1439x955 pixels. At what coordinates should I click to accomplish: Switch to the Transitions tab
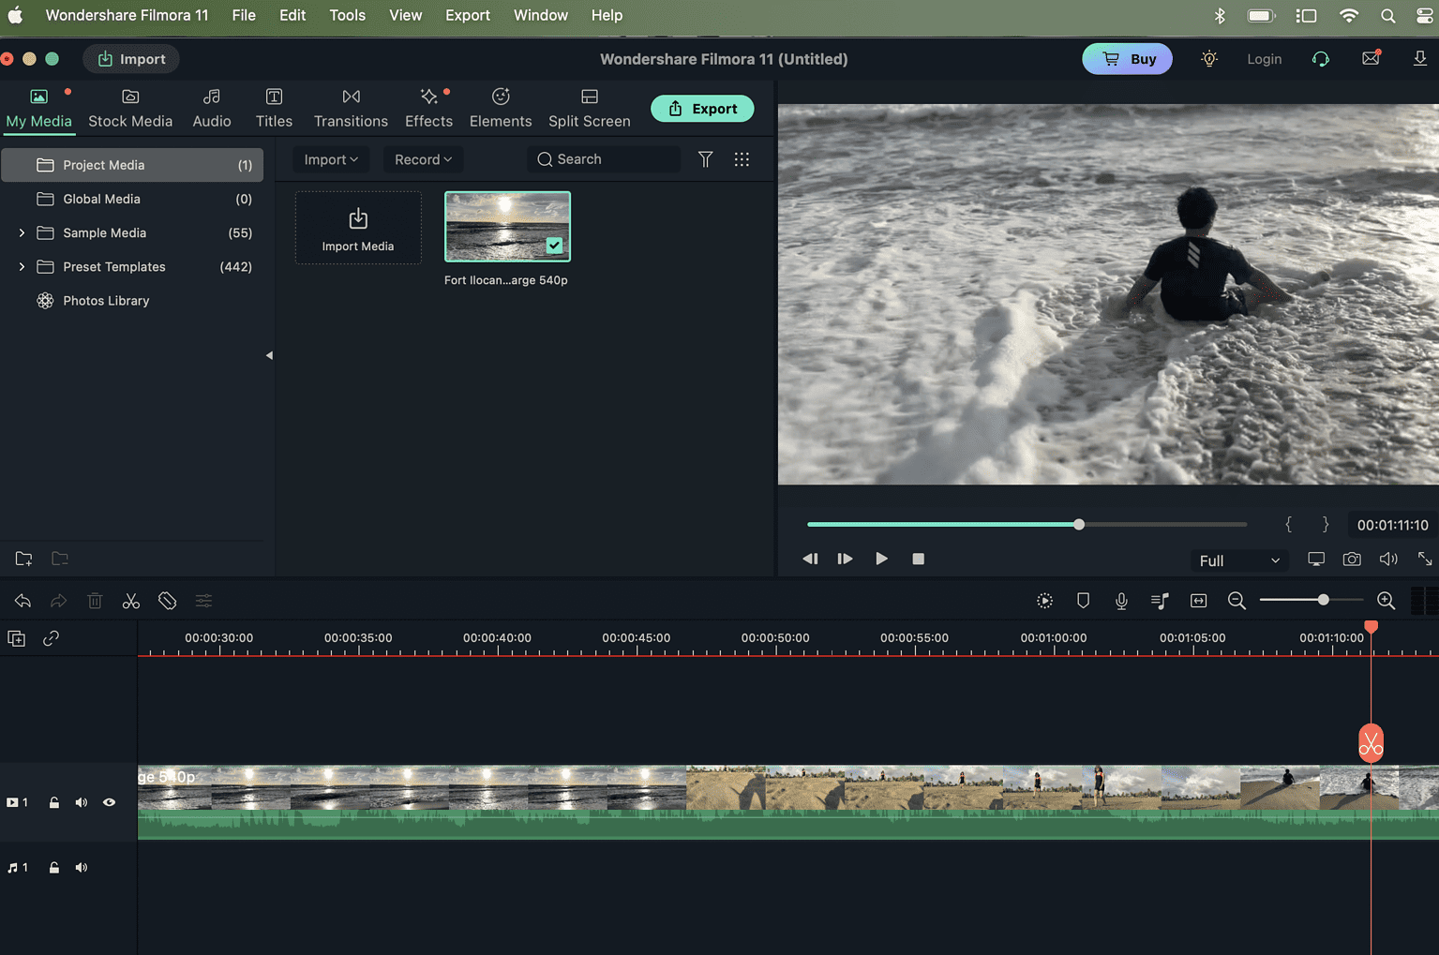pos(351,106)
